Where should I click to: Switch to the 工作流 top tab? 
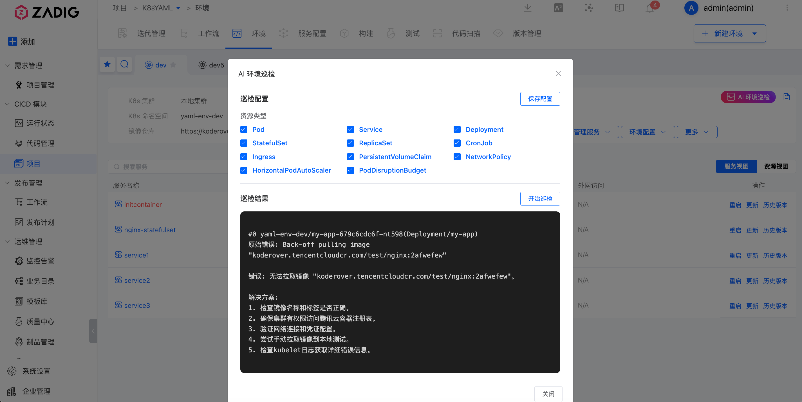pyautogui.click(x=199, y=33)
